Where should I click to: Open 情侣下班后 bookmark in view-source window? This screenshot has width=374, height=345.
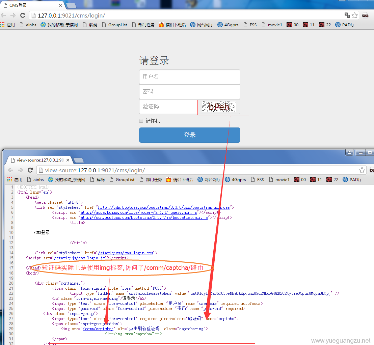(180, 179)
